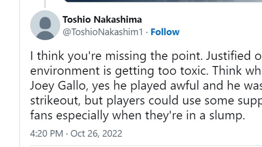262x147 pixels.
Task: Follow Toshio Nakashima
Action: [165, 32]
